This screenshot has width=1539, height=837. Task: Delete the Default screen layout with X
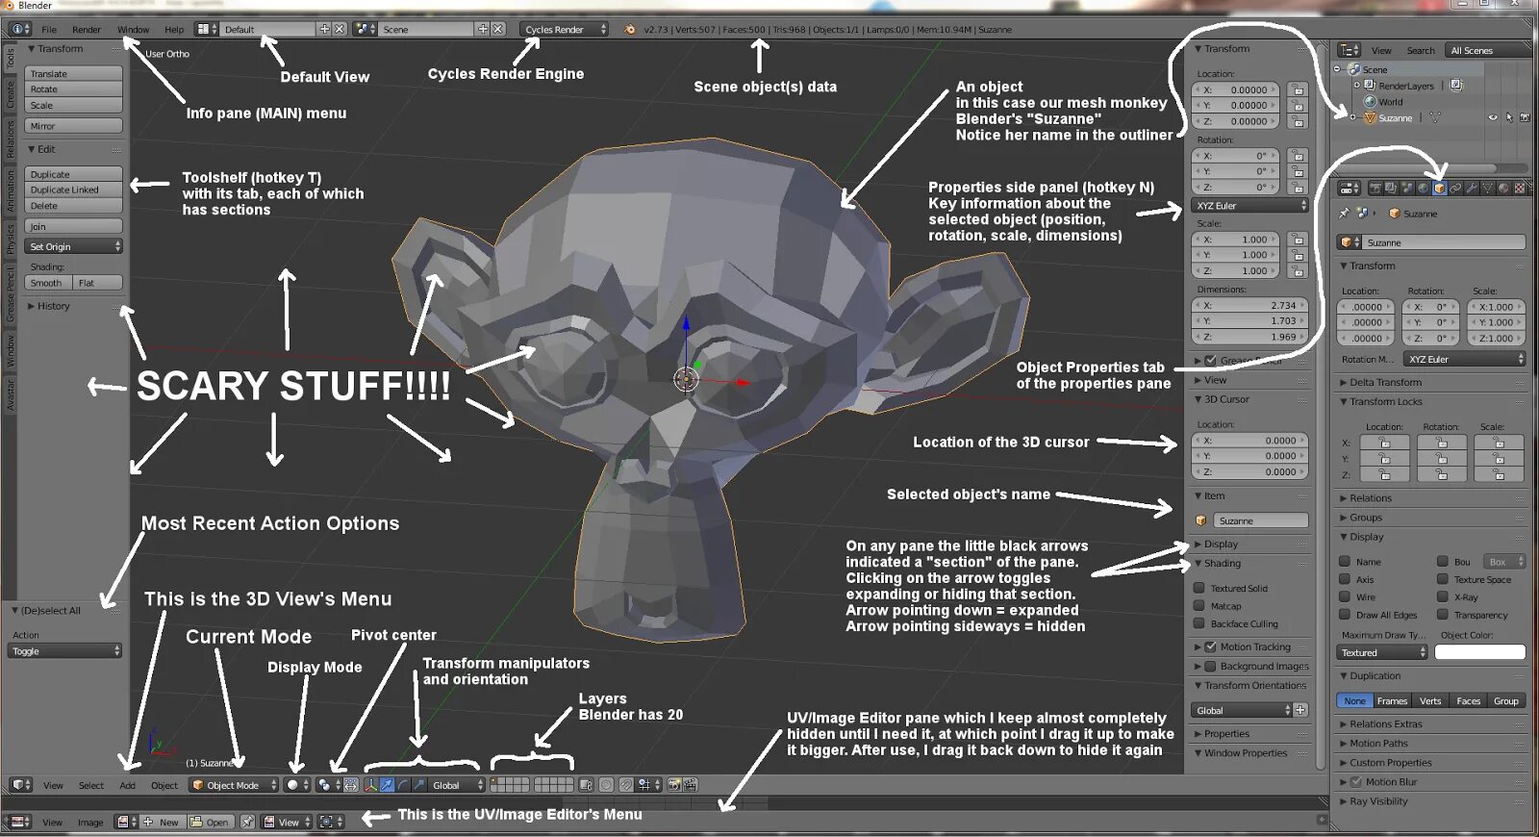tap(339, 29)
